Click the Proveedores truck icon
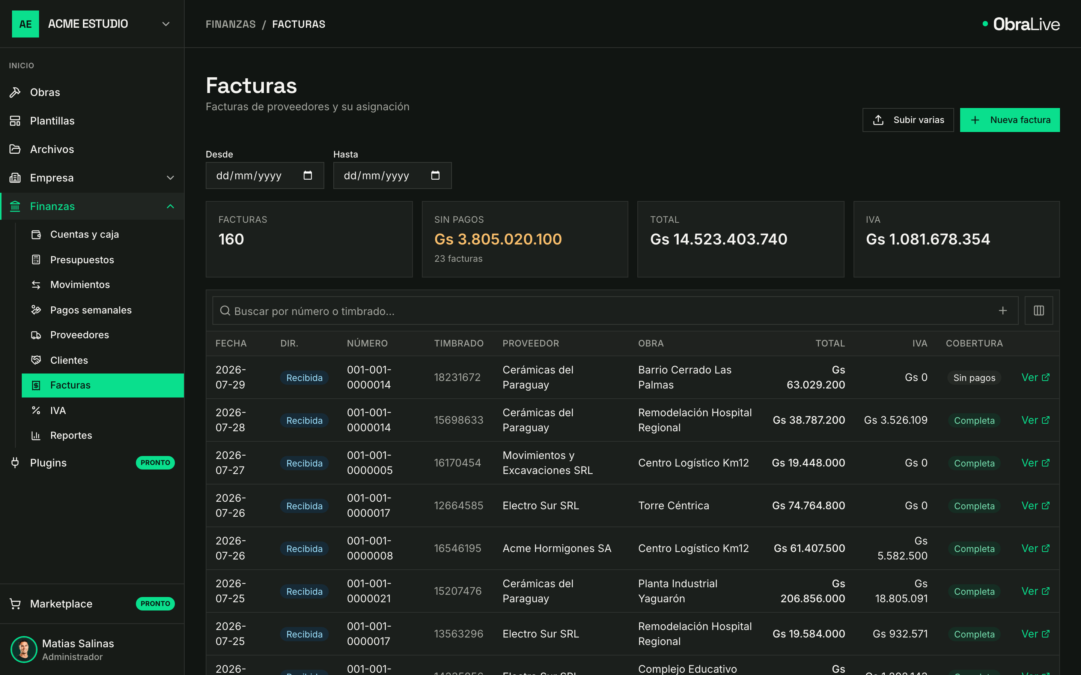 tap(36, 335)
